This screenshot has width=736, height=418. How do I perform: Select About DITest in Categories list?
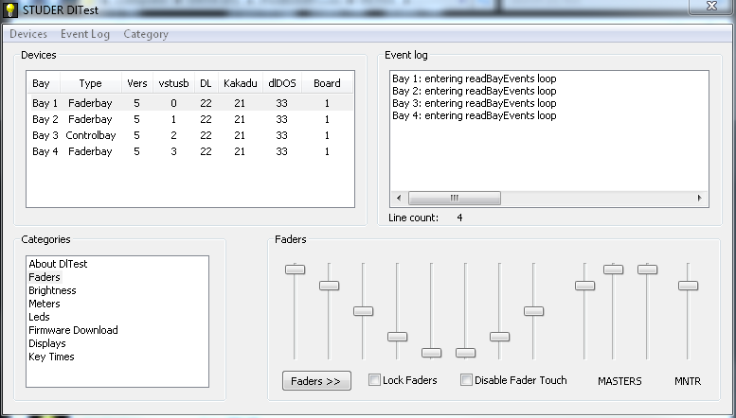tap(58, 264)
